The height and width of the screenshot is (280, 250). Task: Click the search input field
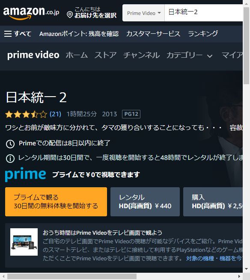tap(203, 13)
